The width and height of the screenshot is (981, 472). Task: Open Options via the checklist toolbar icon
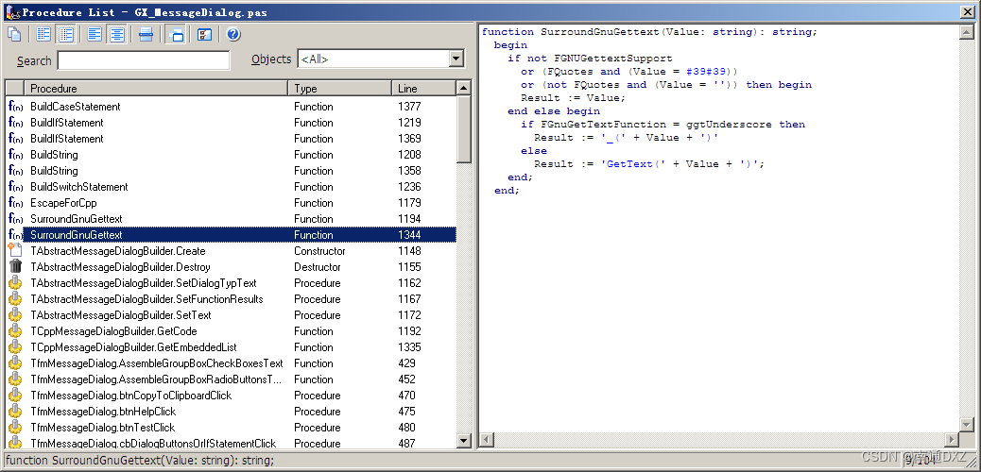pos(204,34)
